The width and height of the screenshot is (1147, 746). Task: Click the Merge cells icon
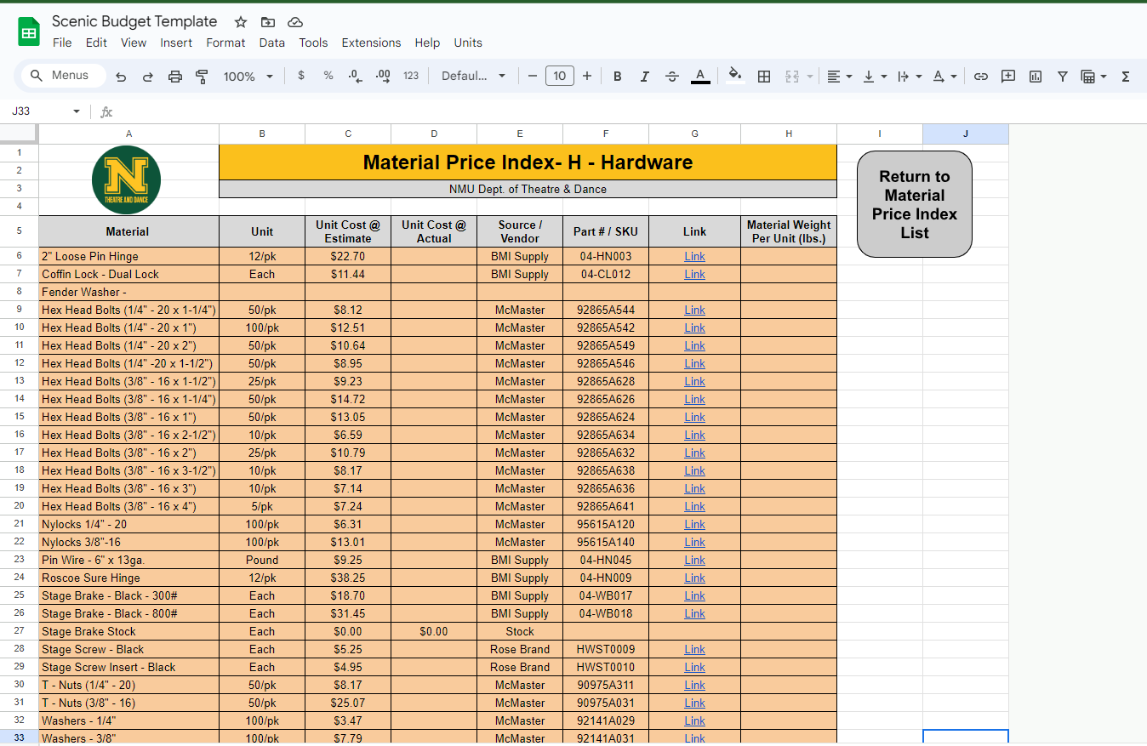792,77
